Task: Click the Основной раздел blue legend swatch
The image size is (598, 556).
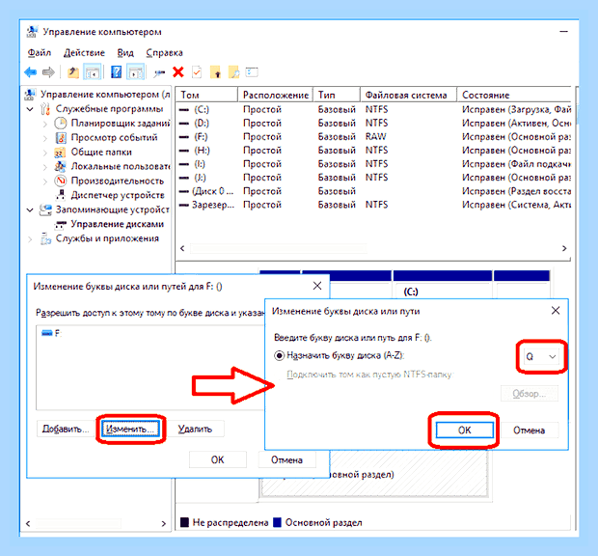Action: coord(278,522)
